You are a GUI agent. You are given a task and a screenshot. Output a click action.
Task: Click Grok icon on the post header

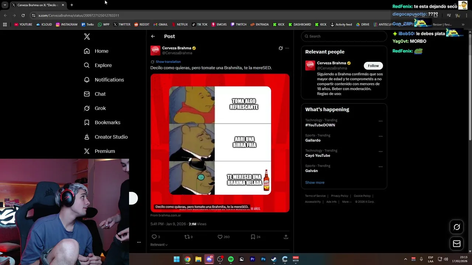pos(281,48)
